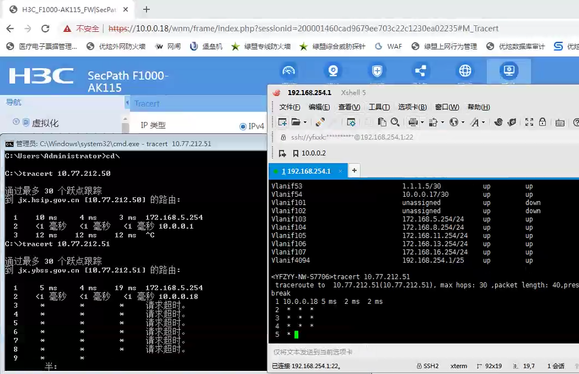
Task: Open the 窗口(W) menu in Xshell
Action: [447, 107]
